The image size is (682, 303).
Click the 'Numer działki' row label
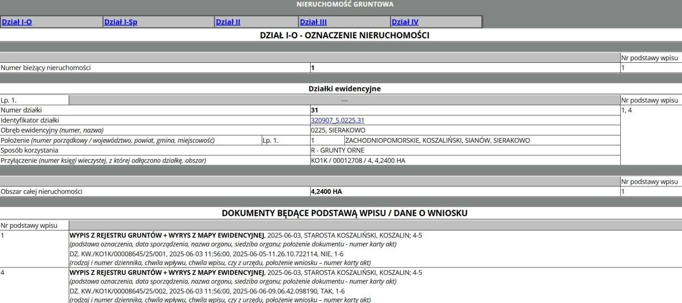click(x=21, y=110)
